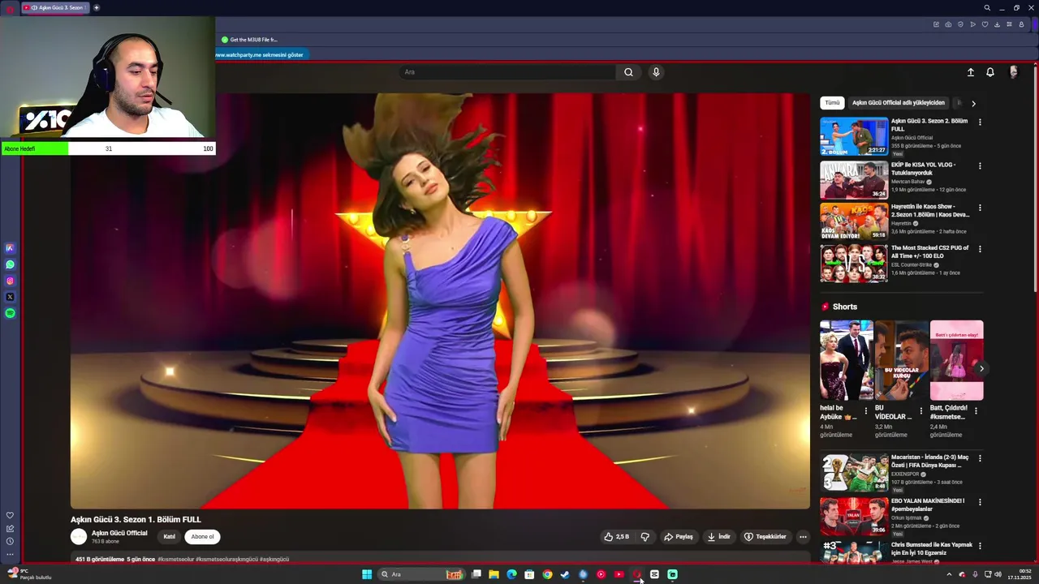1039x584 pixels.
Task: Take snapshot with browser camera icon
Action: coord(948,24)
